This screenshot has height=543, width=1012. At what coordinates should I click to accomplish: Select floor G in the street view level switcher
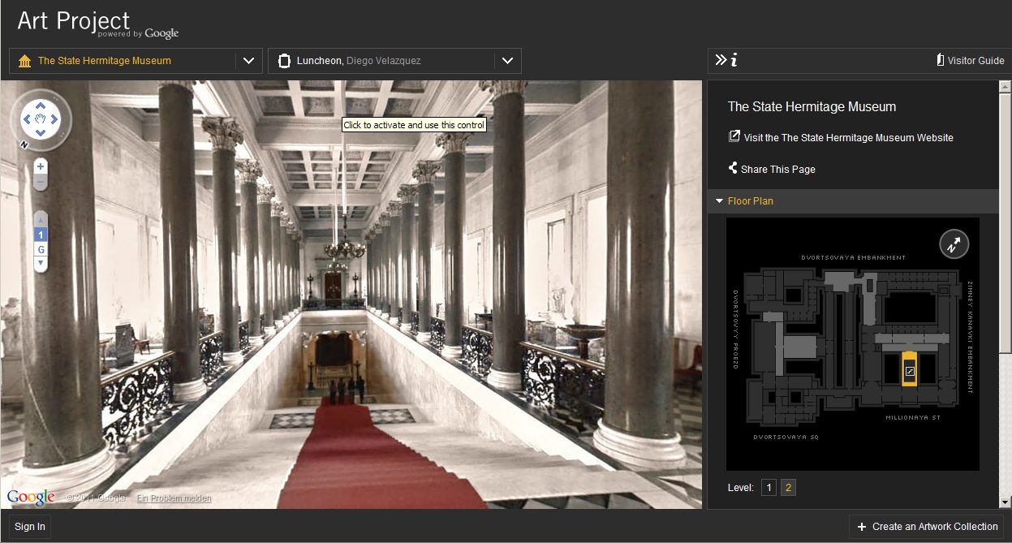41,249
